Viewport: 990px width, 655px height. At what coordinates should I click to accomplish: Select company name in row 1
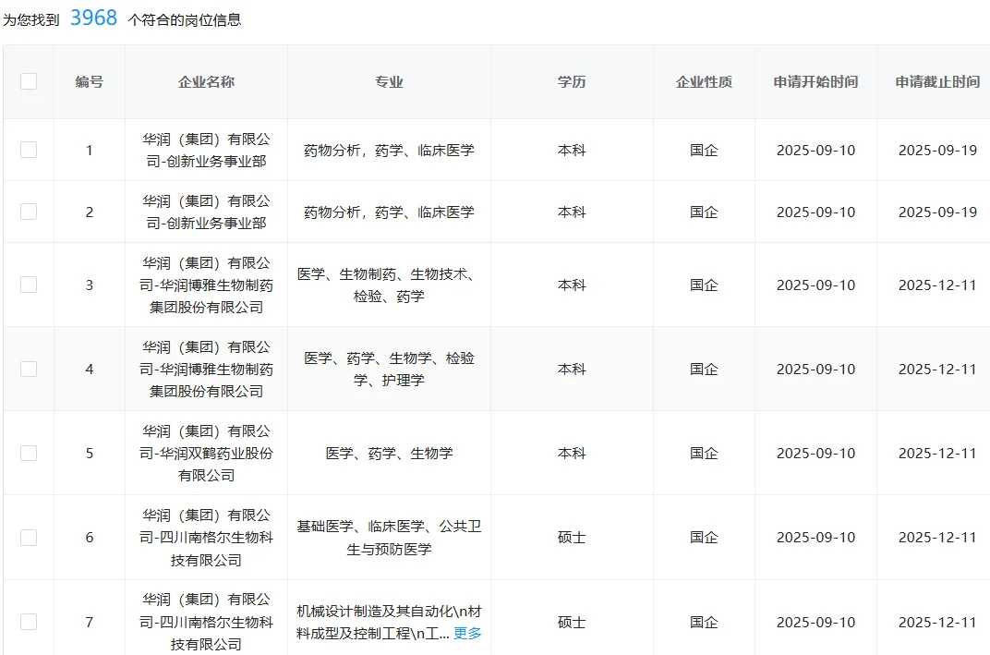tap(207, 150)
